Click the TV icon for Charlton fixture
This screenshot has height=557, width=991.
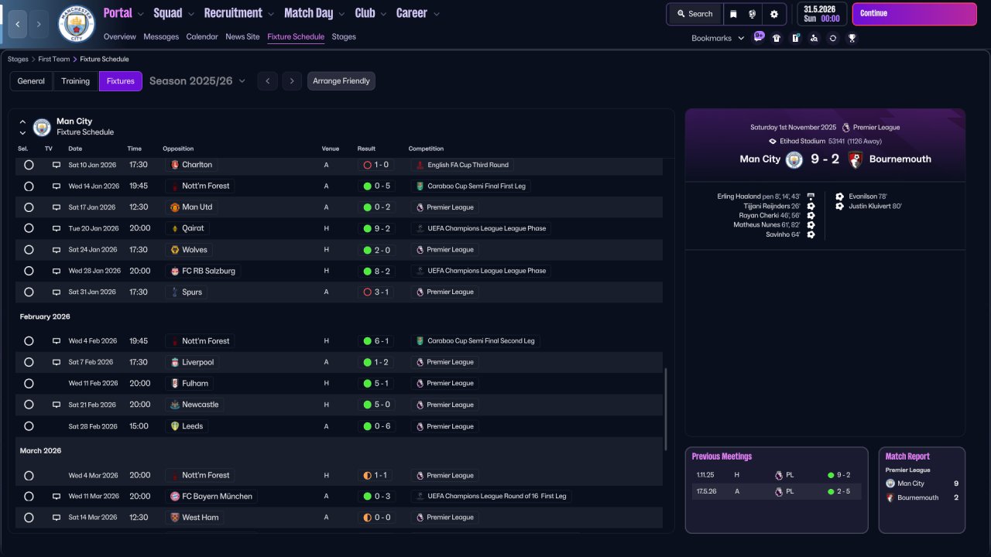(x=56, y=165)
